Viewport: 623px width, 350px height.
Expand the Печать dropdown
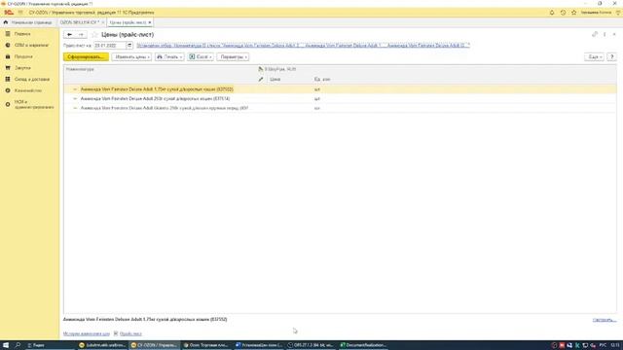(x=169, y=57)
